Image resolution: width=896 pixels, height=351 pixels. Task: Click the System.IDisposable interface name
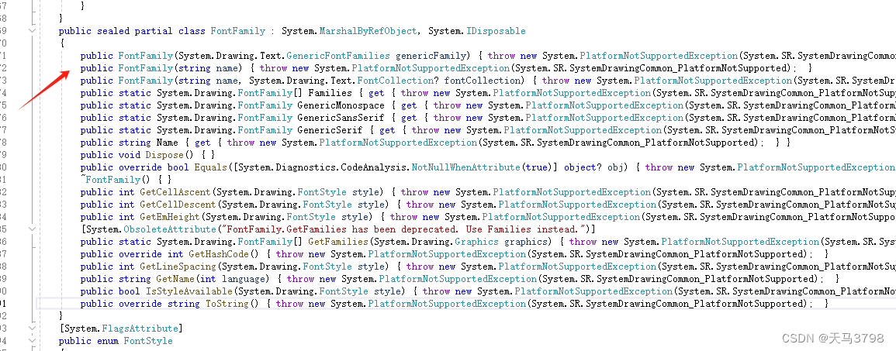[476, 31]
